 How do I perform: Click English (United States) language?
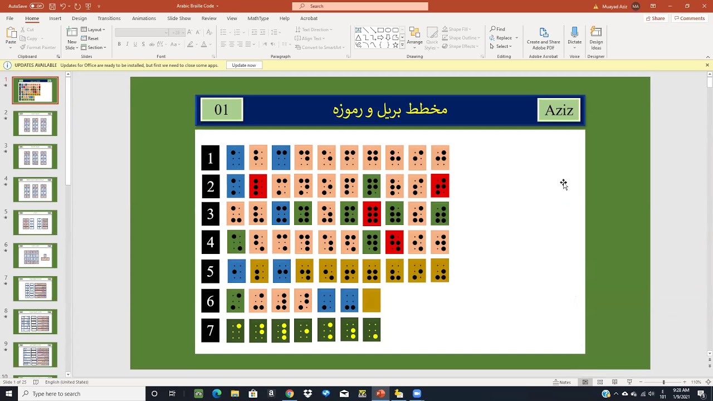pos(67,382)
